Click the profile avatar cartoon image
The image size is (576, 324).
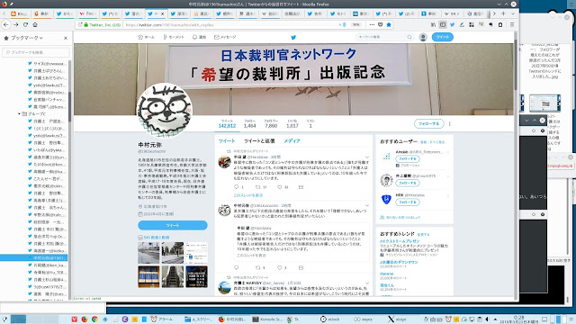164,110
